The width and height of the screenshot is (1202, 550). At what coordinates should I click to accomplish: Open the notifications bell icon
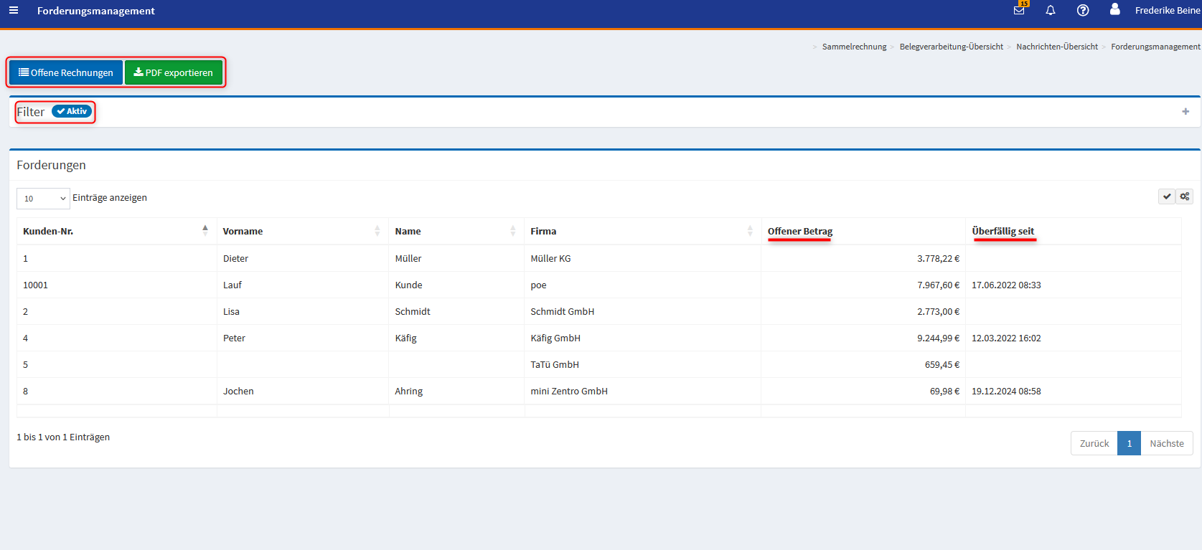tap(1051, 11)
